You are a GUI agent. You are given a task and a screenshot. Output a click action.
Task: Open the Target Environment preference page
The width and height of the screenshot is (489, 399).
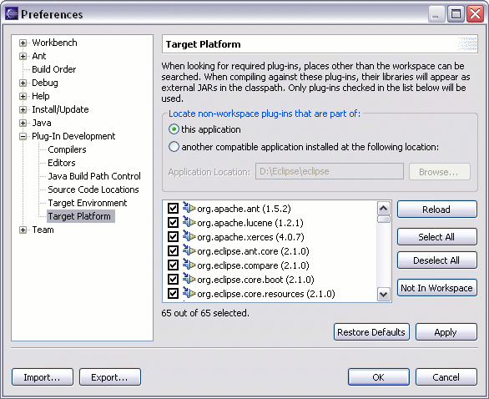(x=88, y=203)
